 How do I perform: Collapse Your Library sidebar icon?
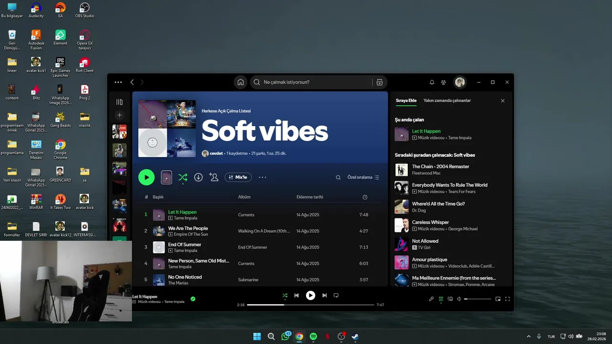tap(120, 102)
